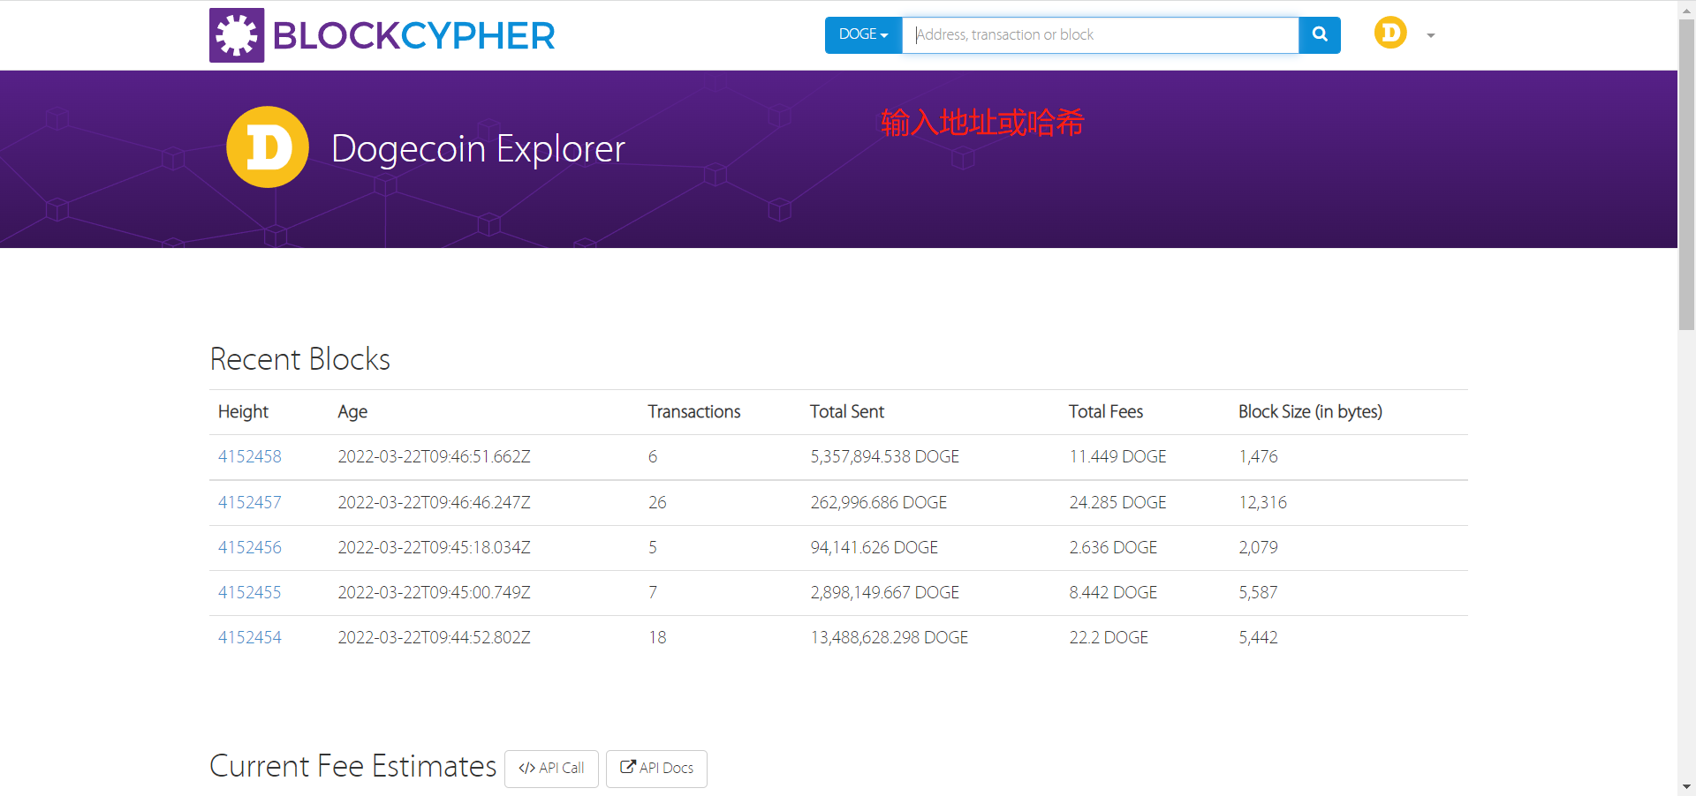Viewport: 1696px width, 796px height.
Task: Click the small Dogecoin icon in header
Action: click(1389, 34)
